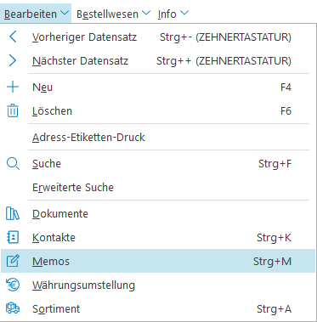Select the highlighted Memos entry
Screen dimensions: 317x322
coord(158,261)
